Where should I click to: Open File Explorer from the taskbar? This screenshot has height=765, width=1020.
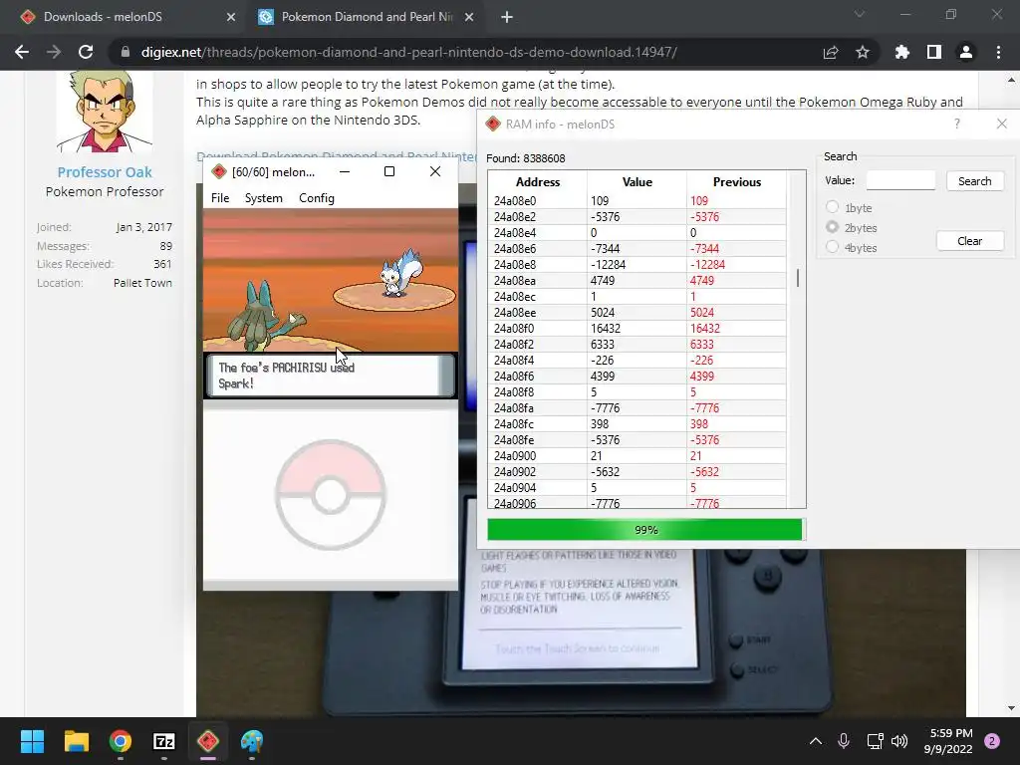(x=76, y=741)
